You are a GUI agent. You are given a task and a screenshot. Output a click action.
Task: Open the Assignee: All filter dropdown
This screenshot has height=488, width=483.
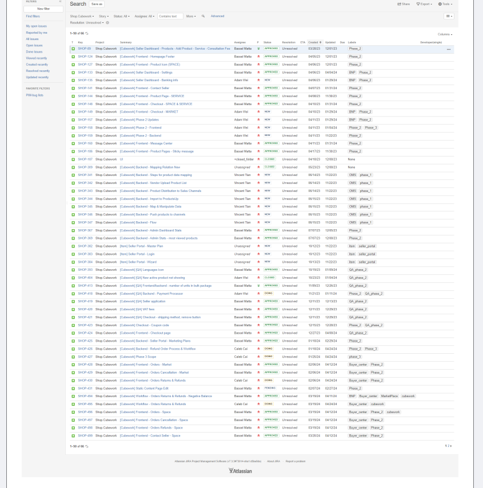(143, 16)
